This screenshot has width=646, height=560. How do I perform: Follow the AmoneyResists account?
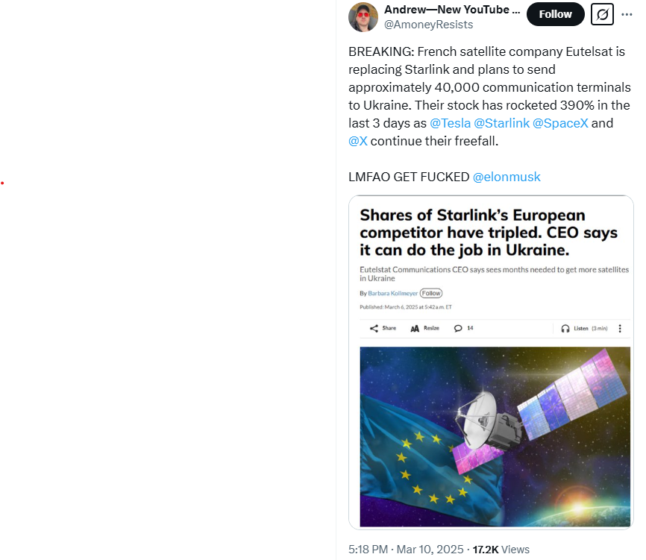coord(555,14)
